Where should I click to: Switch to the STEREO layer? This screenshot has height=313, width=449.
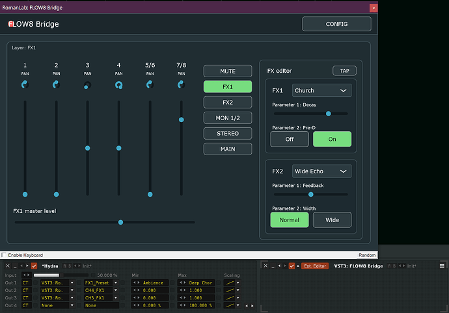[228, 133]
